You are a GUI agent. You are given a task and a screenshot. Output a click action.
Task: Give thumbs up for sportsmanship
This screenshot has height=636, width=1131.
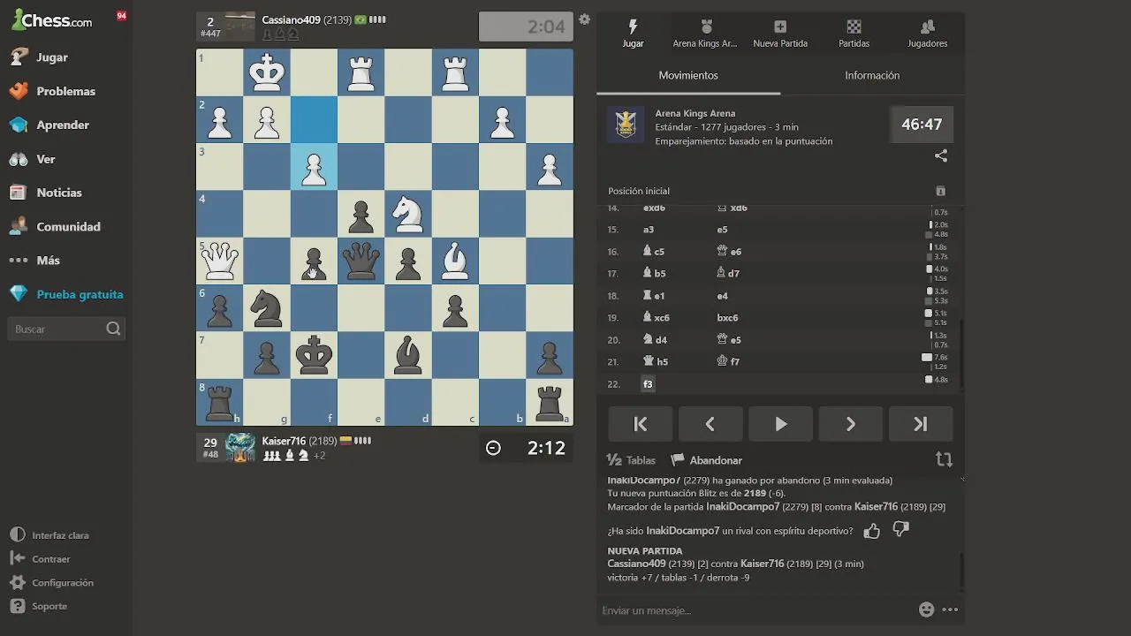tap(872, 531)
